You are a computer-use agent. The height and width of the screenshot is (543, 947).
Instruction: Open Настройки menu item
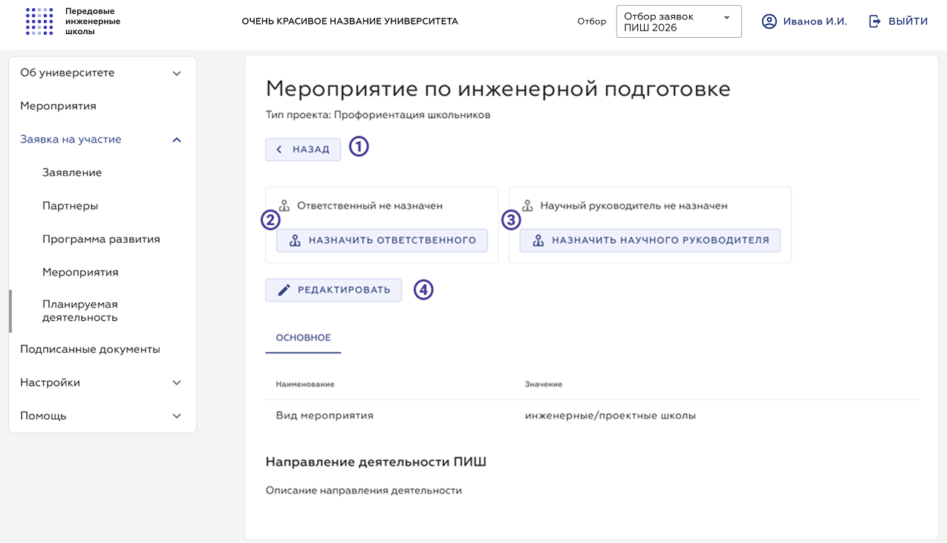point(50,383)
